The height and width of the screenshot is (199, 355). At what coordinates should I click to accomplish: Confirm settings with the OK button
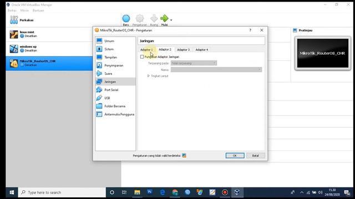235,155
